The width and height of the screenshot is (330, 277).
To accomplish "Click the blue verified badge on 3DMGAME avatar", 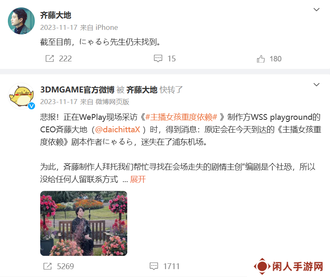I will click(32, 106).
